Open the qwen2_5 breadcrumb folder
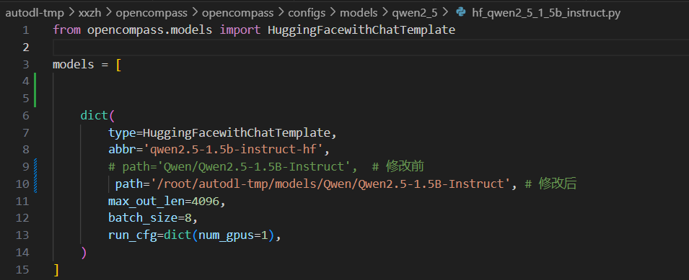 click(x=415, y=13)
